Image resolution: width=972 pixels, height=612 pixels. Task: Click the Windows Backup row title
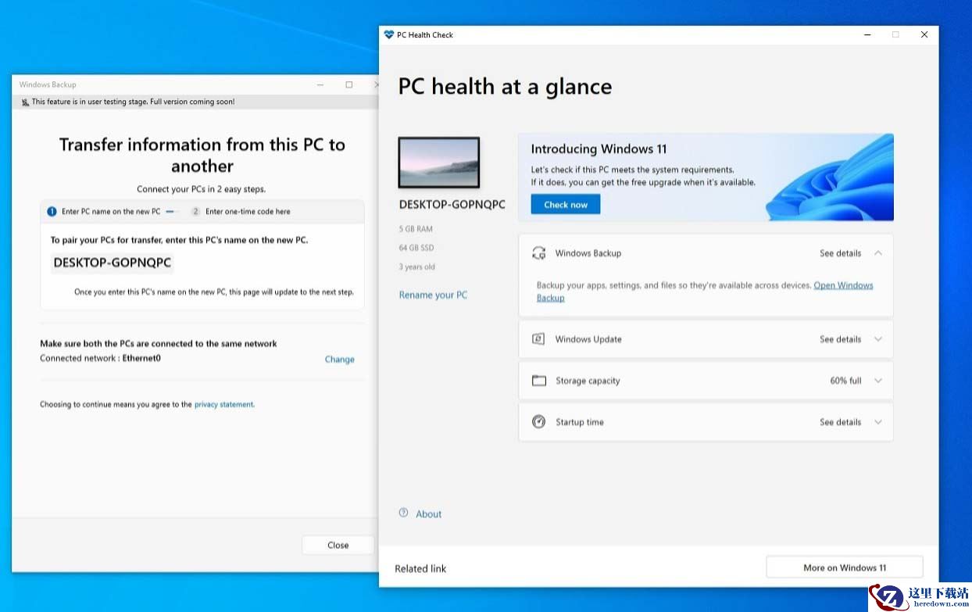tap(588, 253)
